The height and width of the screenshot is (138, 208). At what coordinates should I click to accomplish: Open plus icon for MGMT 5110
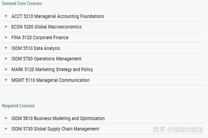click(6, 80)
